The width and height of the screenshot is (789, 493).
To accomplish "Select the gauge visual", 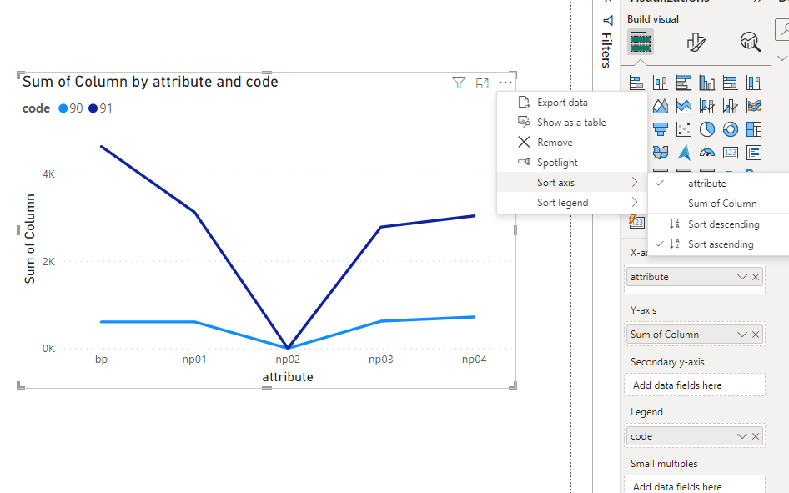I will pyautogui.click(x=707, y=153).
